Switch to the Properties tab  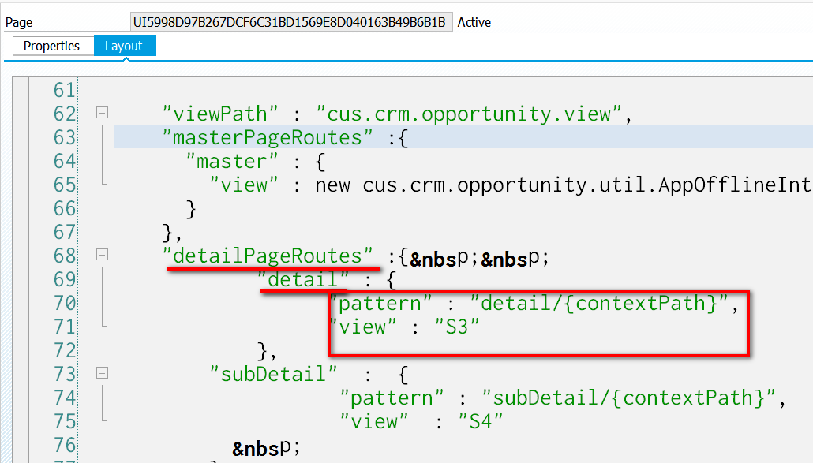tap(53, 46)
